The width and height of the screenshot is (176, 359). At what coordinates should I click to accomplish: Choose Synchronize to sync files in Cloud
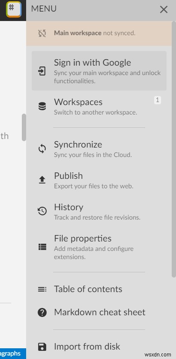click(x=99, y=149)
